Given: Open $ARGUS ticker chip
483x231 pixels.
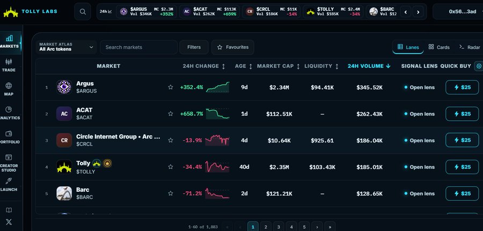Looking at the screenshot, I should coord(147,12).
